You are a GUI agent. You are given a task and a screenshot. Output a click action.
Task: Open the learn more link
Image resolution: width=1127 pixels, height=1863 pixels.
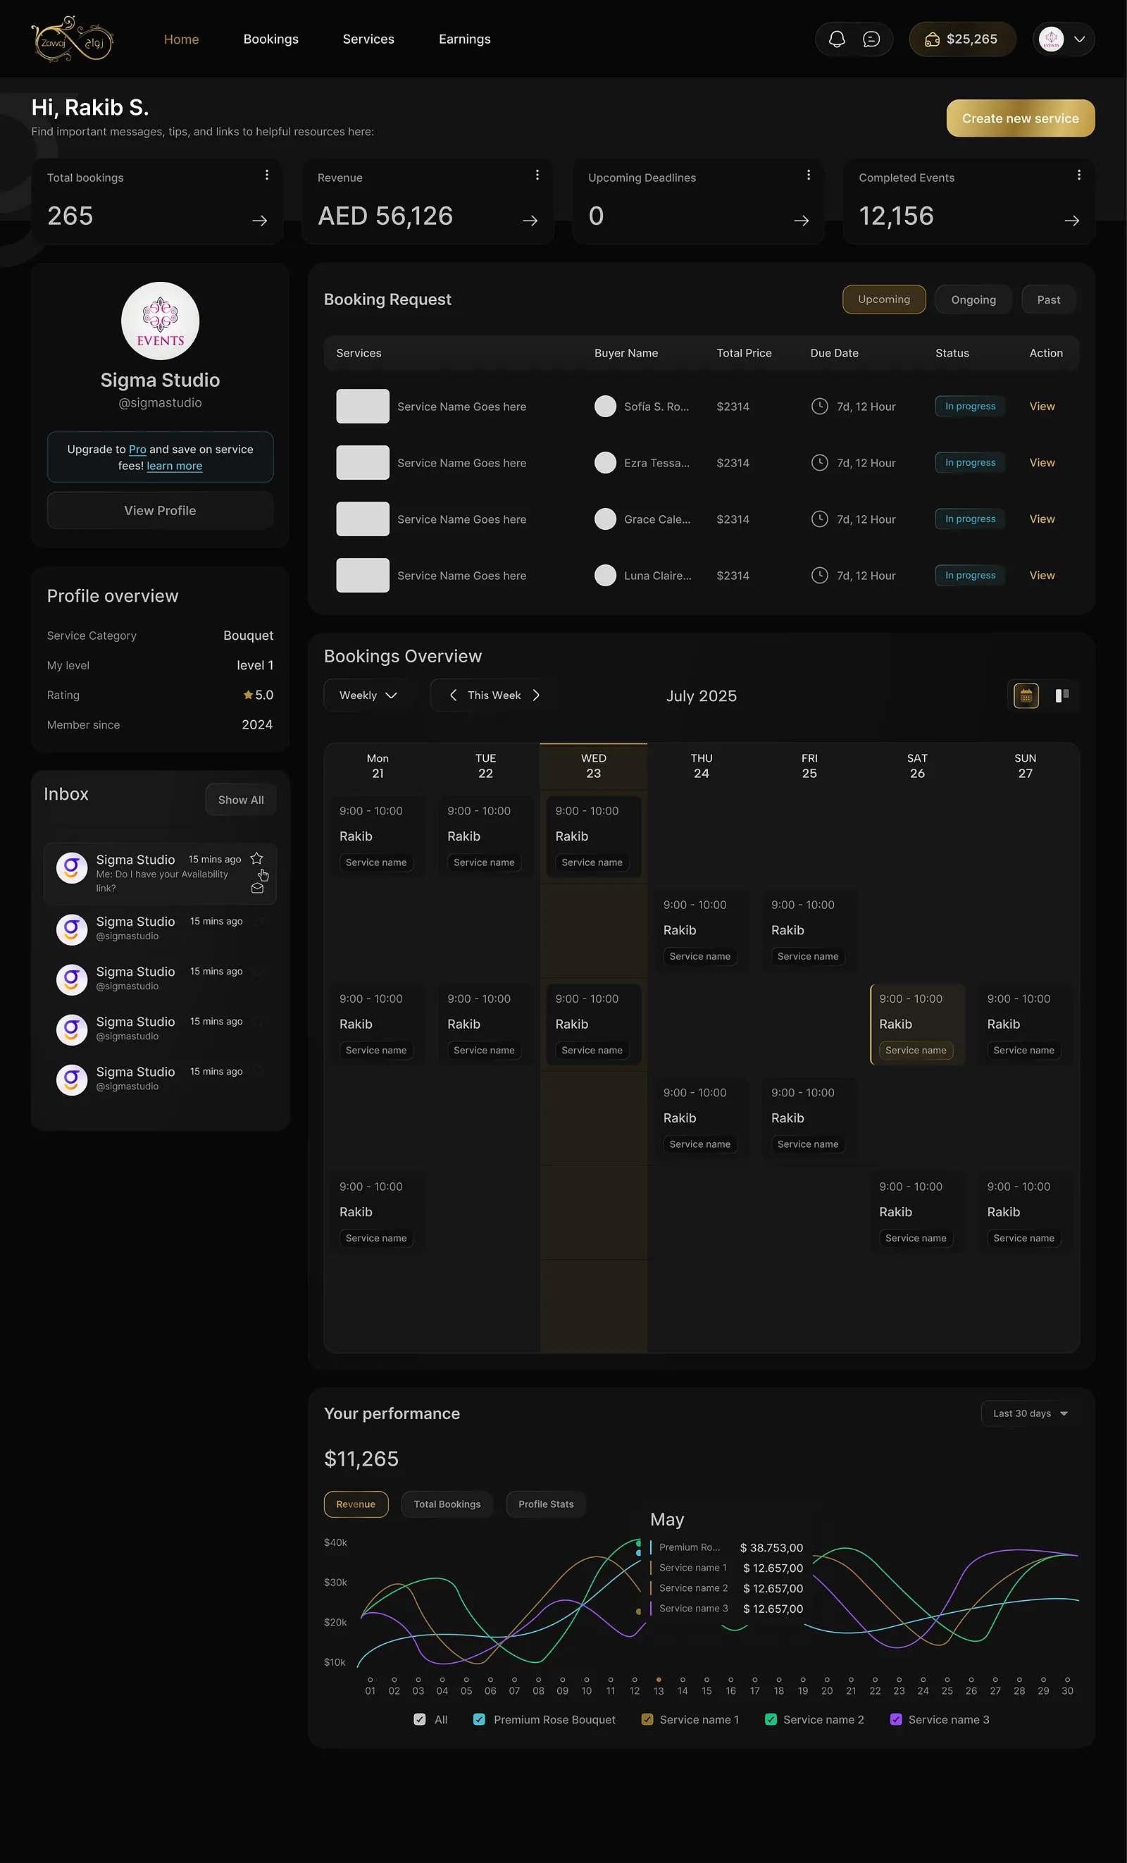tap(175, 466)
